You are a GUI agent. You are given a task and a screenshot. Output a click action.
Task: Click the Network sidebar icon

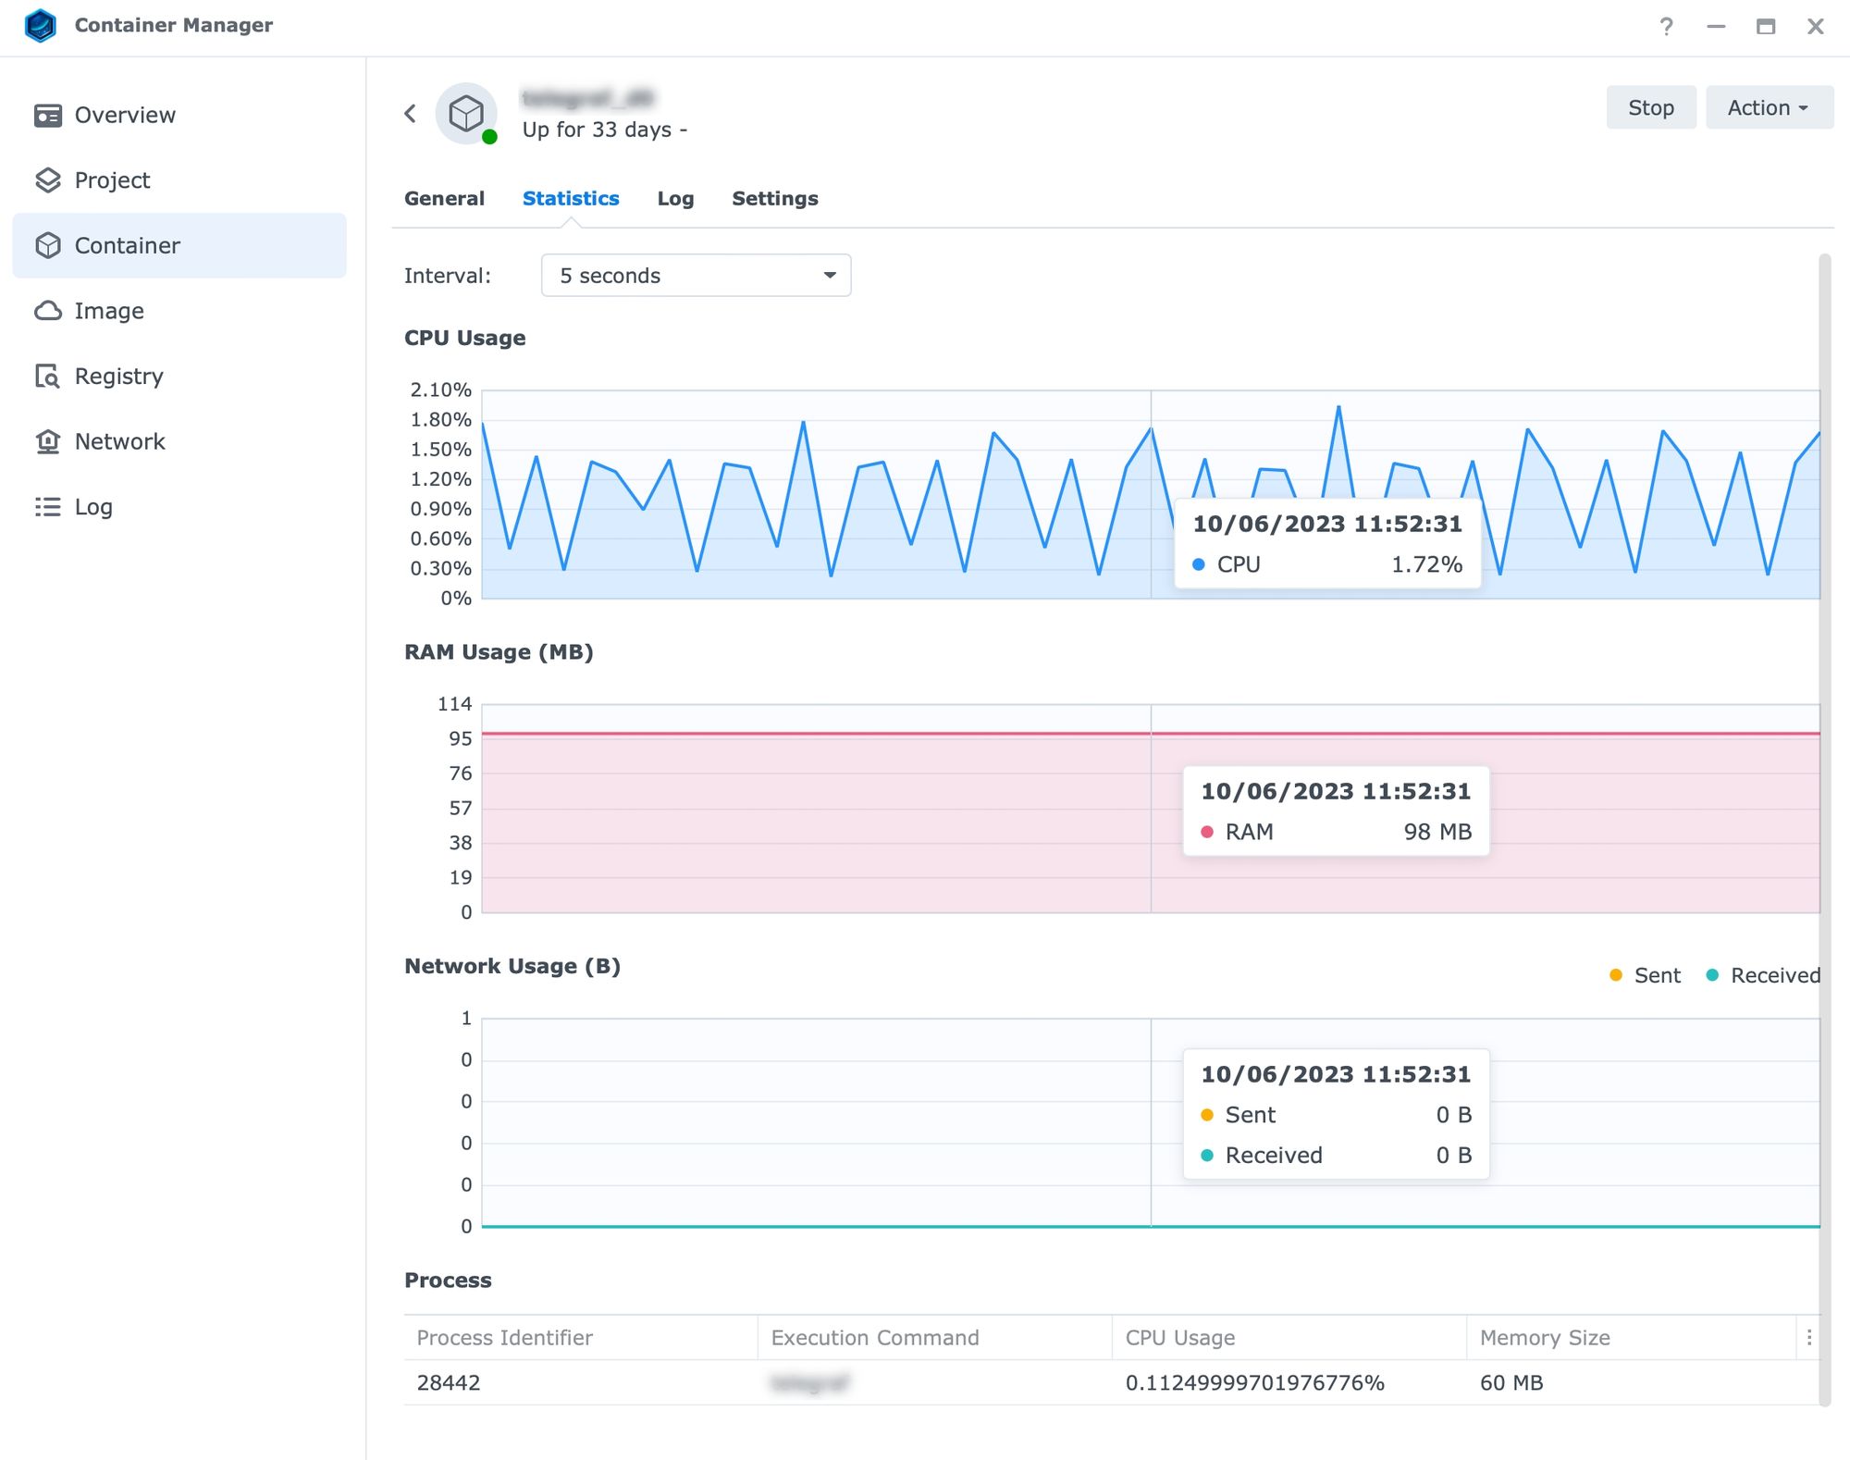tap(47, 441)
